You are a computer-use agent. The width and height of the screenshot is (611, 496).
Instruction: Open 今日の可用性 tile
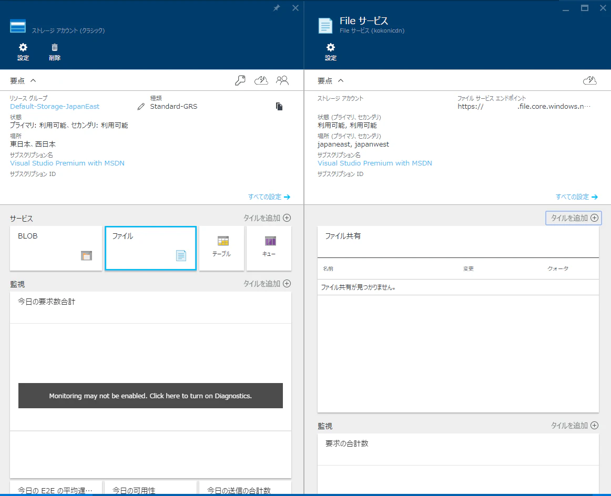pos(150,488)
